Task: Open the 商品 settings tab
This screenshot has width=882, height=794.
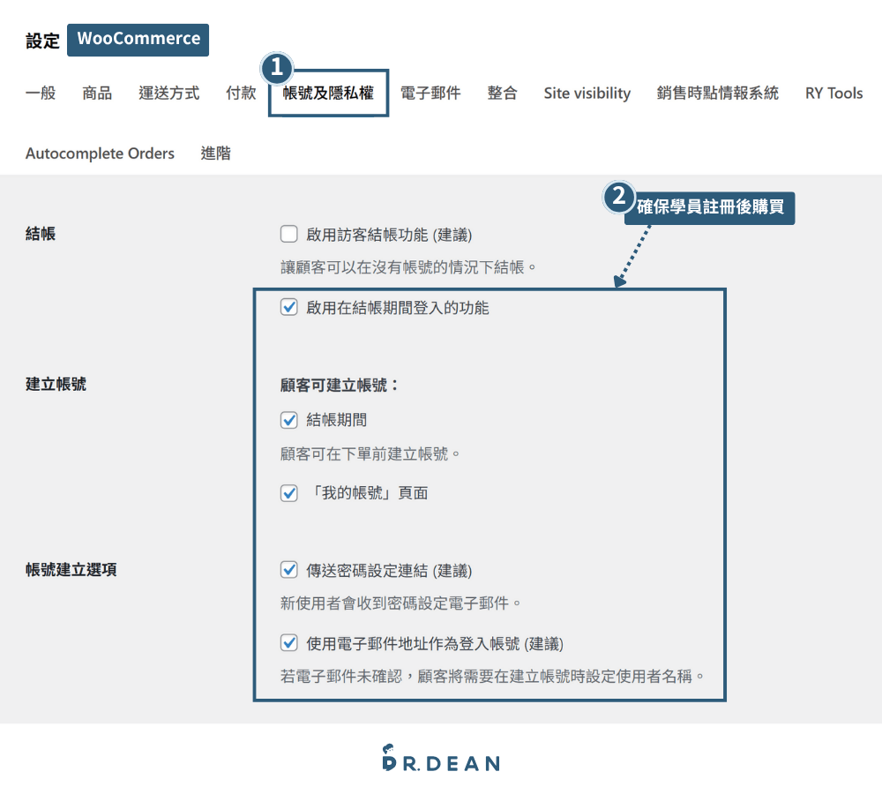Action: (x=96, y=93)
